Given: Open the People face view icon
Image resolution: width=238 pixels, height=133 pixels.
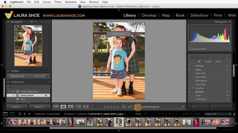Looking at the screenshot, I should tap(86, 107).
